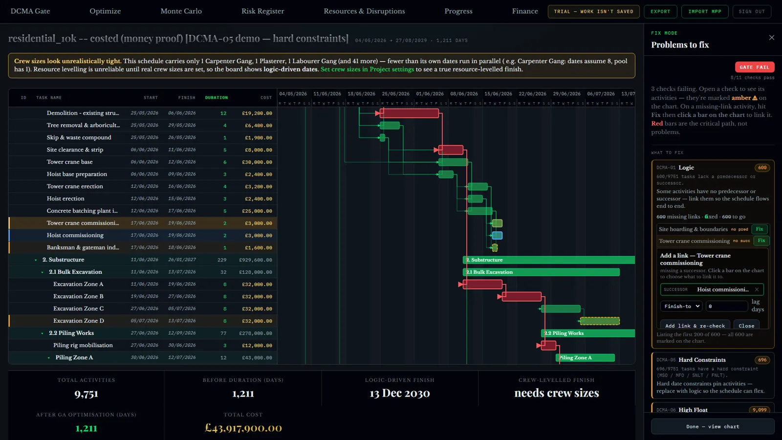Click the Export button
The image size is (782, 440).
click(660, 12)
